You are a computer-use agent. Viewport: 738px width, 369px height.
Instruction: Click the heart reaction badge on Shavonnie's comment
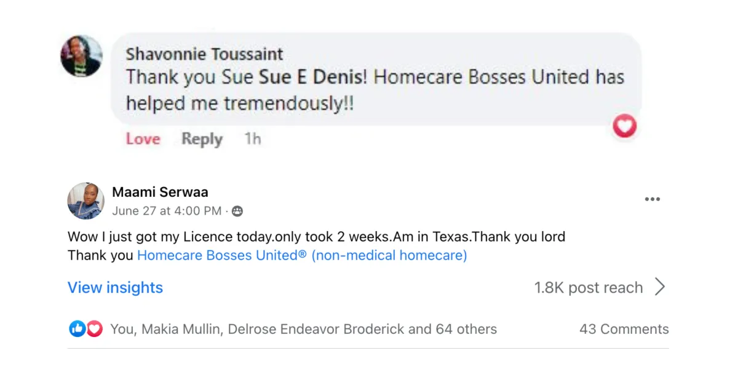click(x=625, y=127)
